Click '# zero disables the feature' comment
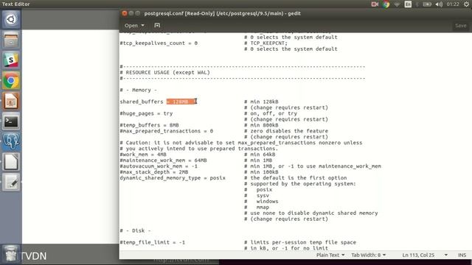 click(x=286, y=131)
